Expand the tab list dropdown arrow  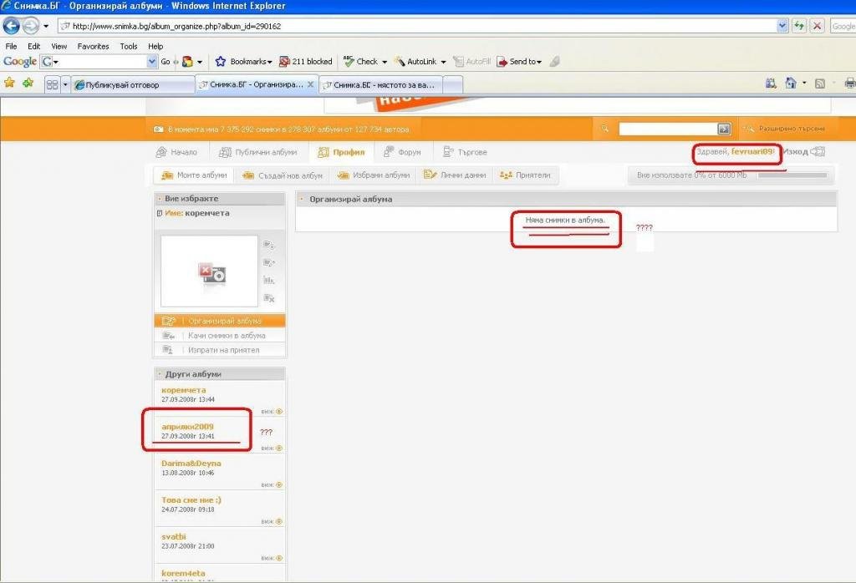(65, 84)
